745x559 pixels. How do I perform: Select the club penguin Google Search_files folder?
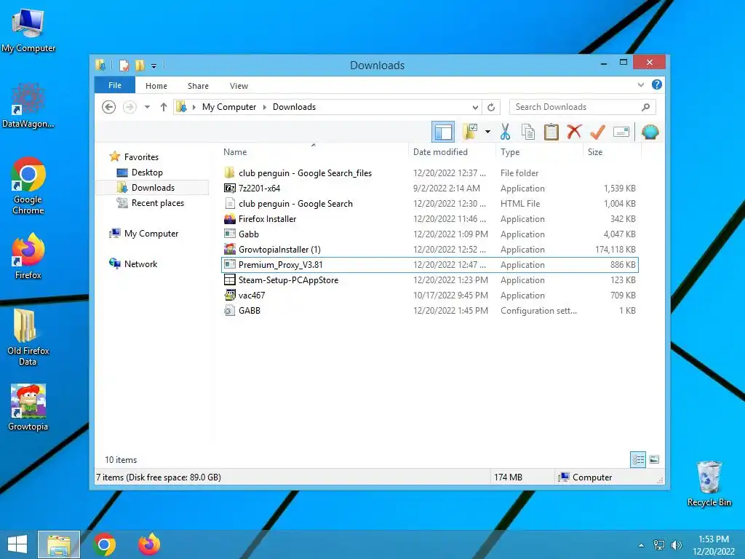(429, 173)
